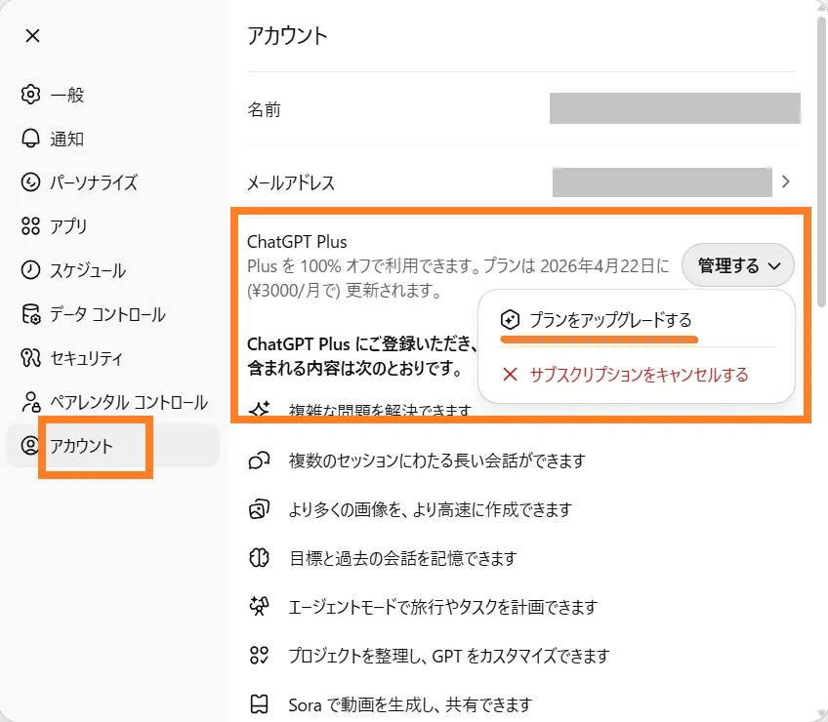828x722 pixels.
Task: Click the ペアレンタル コントロール people icon
Action: click(x=31, y=402)
